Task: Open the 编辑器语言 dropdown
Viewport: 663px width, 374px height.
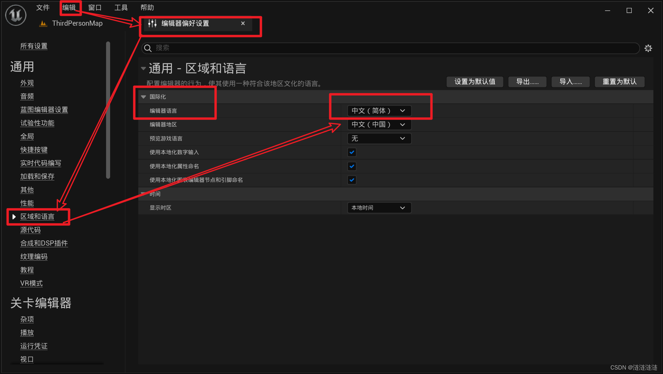Action: tap(379, 111)
